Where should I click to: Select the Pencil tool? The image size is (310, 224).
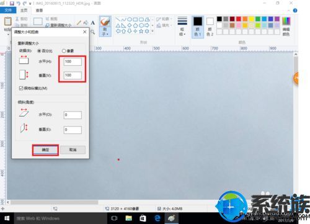tap(79, 22)
